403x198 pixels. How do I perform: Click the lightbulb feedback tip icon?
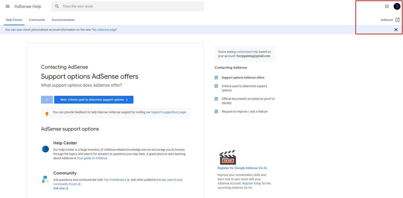point(47,114)
